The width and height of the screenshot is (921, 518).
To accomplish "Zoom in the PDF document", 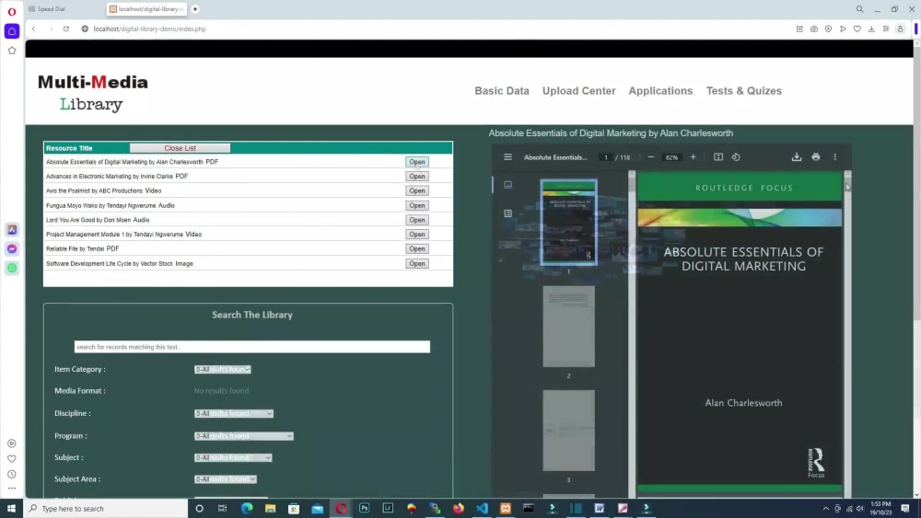I will coord(694,157).
